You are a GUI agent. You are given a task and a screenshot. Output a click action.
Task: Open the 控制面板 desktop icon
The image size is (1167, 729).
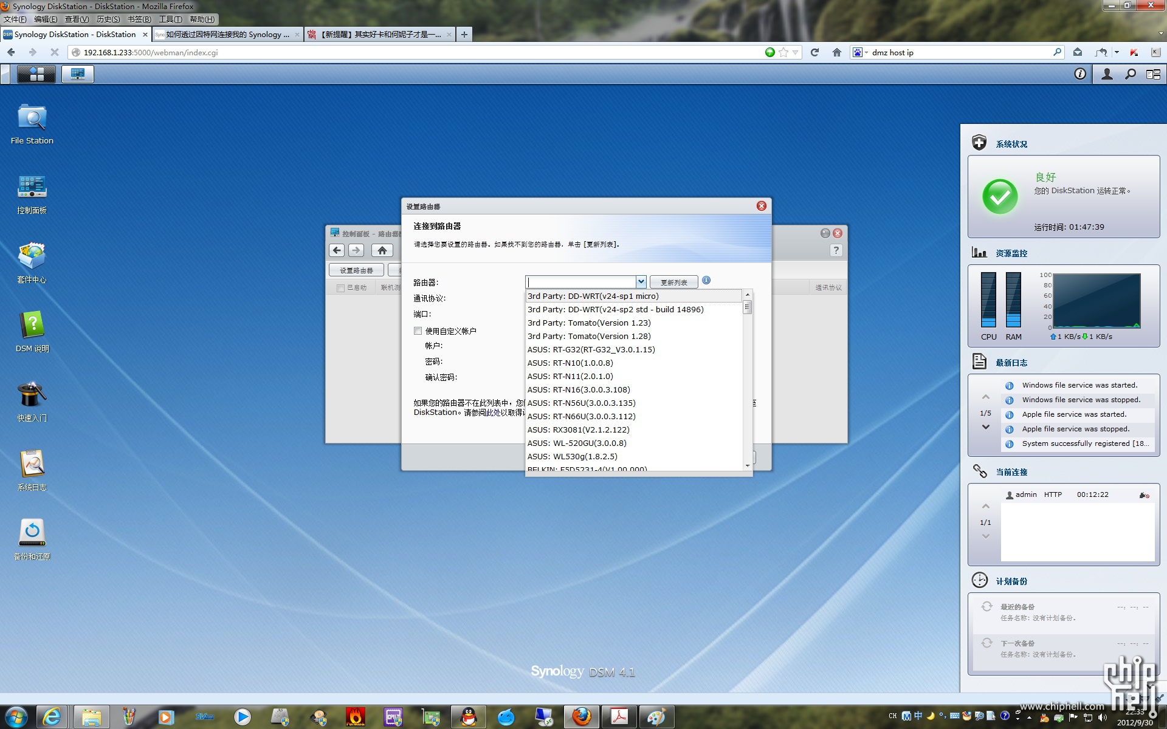[x=32, y=194]
